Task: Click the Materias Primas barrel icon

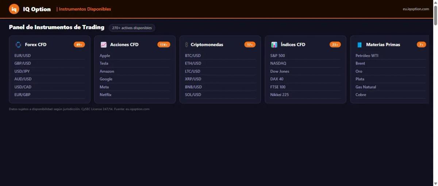Action: coord(360,44)
